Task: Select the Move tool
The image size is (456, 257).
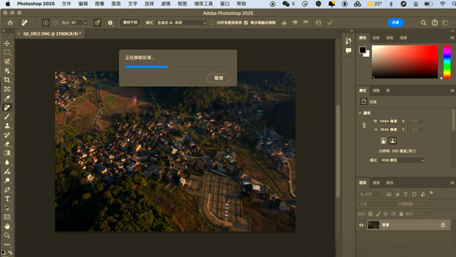Action: point(7,43)
